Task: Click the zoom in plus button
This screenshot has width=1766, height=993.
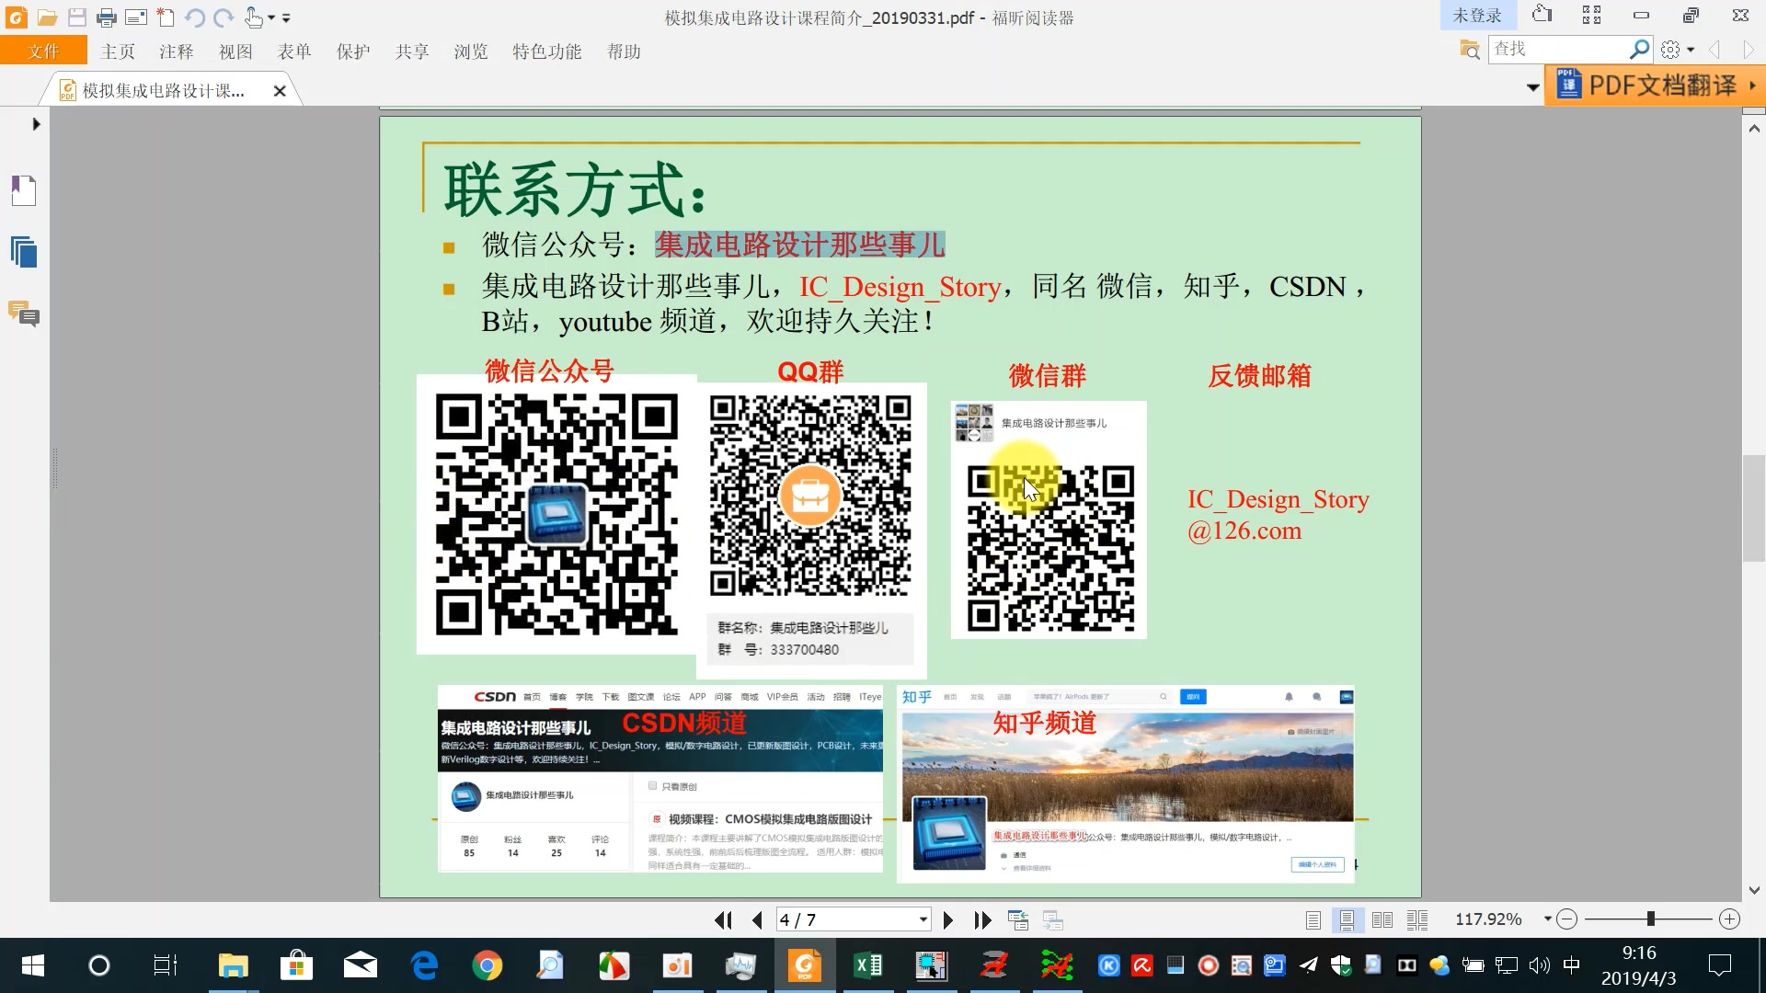Action: click(x=1729, y=919)
